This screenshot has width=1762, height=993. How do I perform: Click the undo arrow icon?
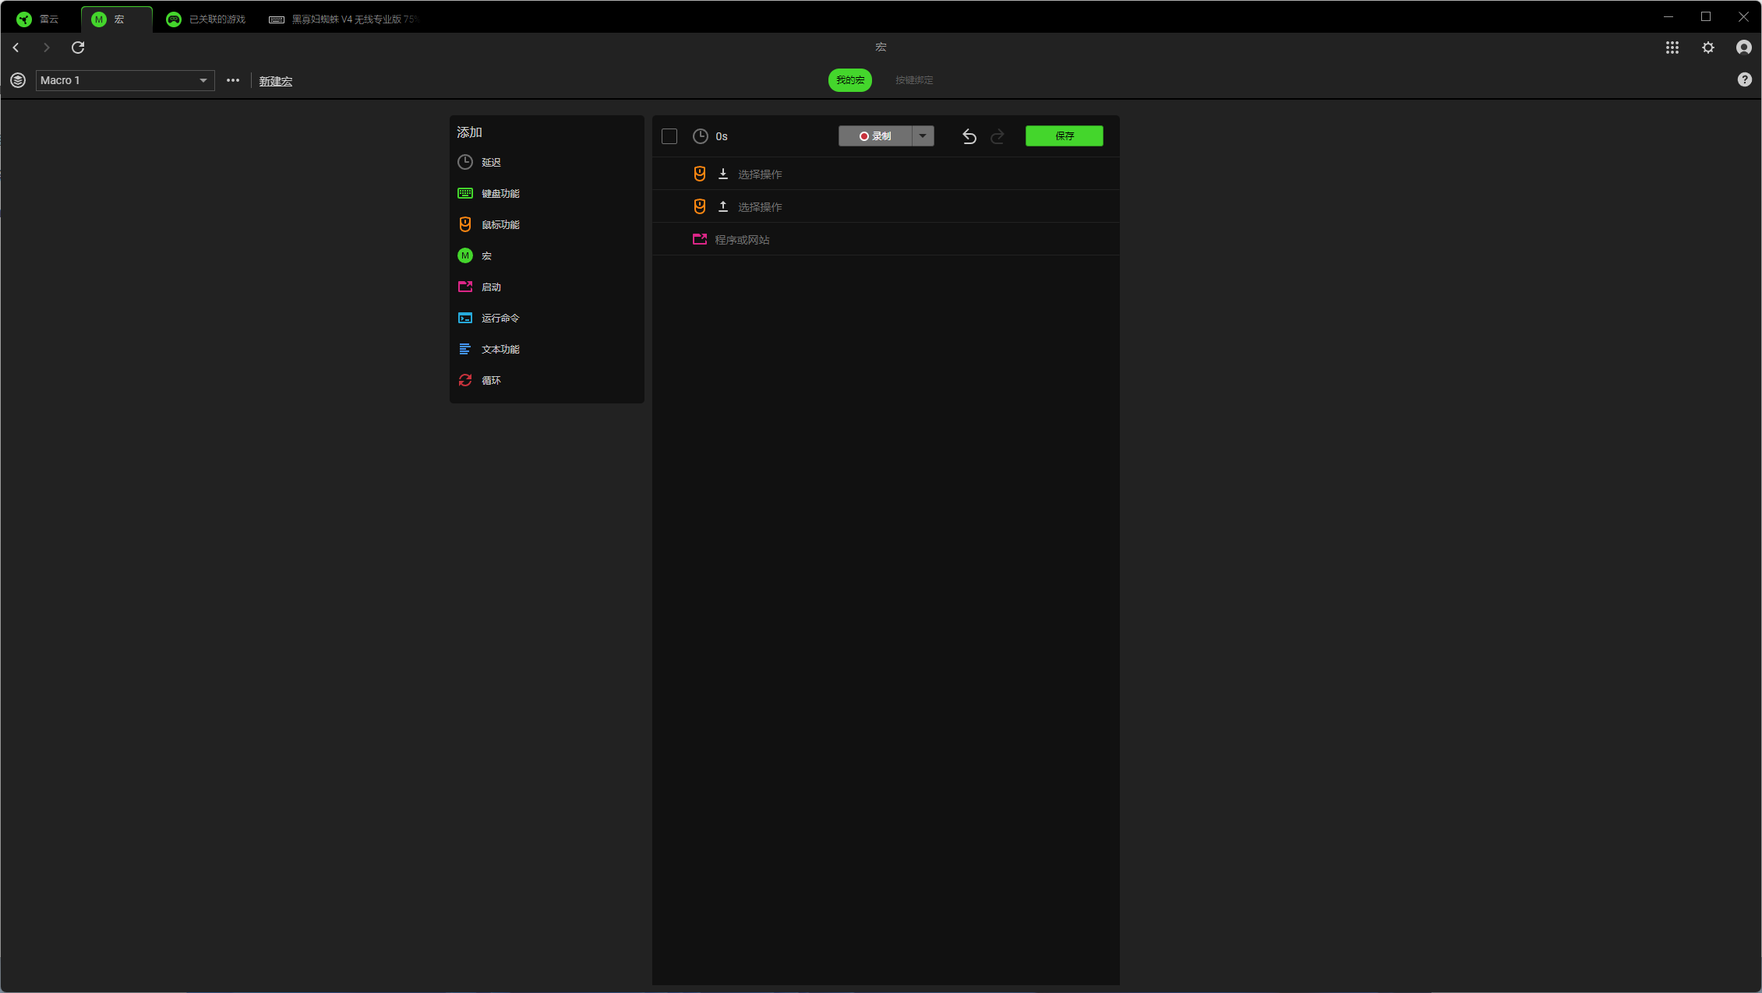pyautogui.click(x=969, y=136)
